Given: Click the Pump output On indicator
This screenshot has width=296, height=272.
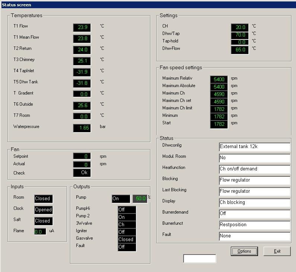Looking at the screenshot, I should (121, 199).
